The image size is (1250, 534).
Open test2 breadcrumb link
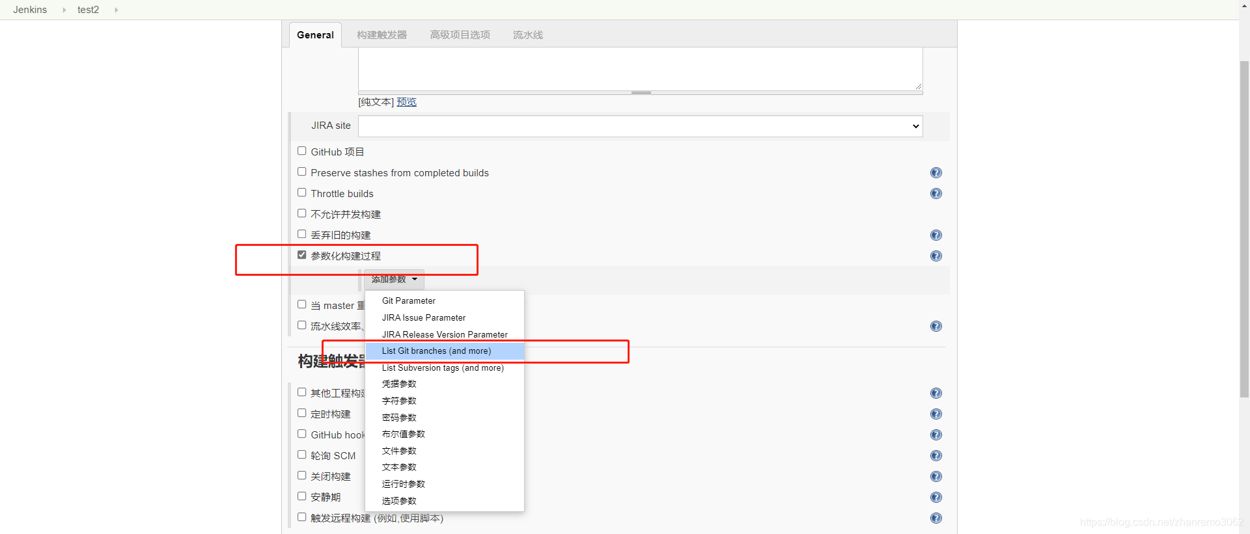[x=88, y=10]
